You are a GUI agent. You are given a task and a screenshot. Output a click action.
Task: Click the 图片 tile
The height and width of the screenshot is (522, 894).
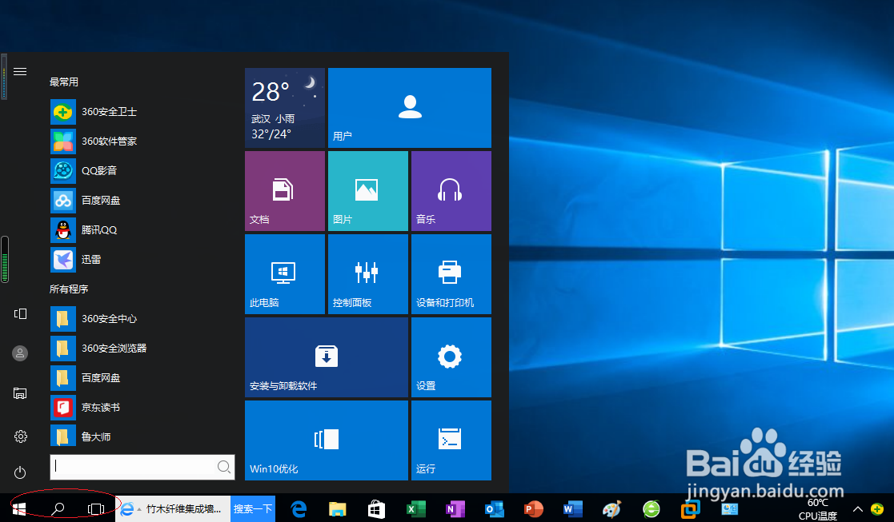(367, 190)
